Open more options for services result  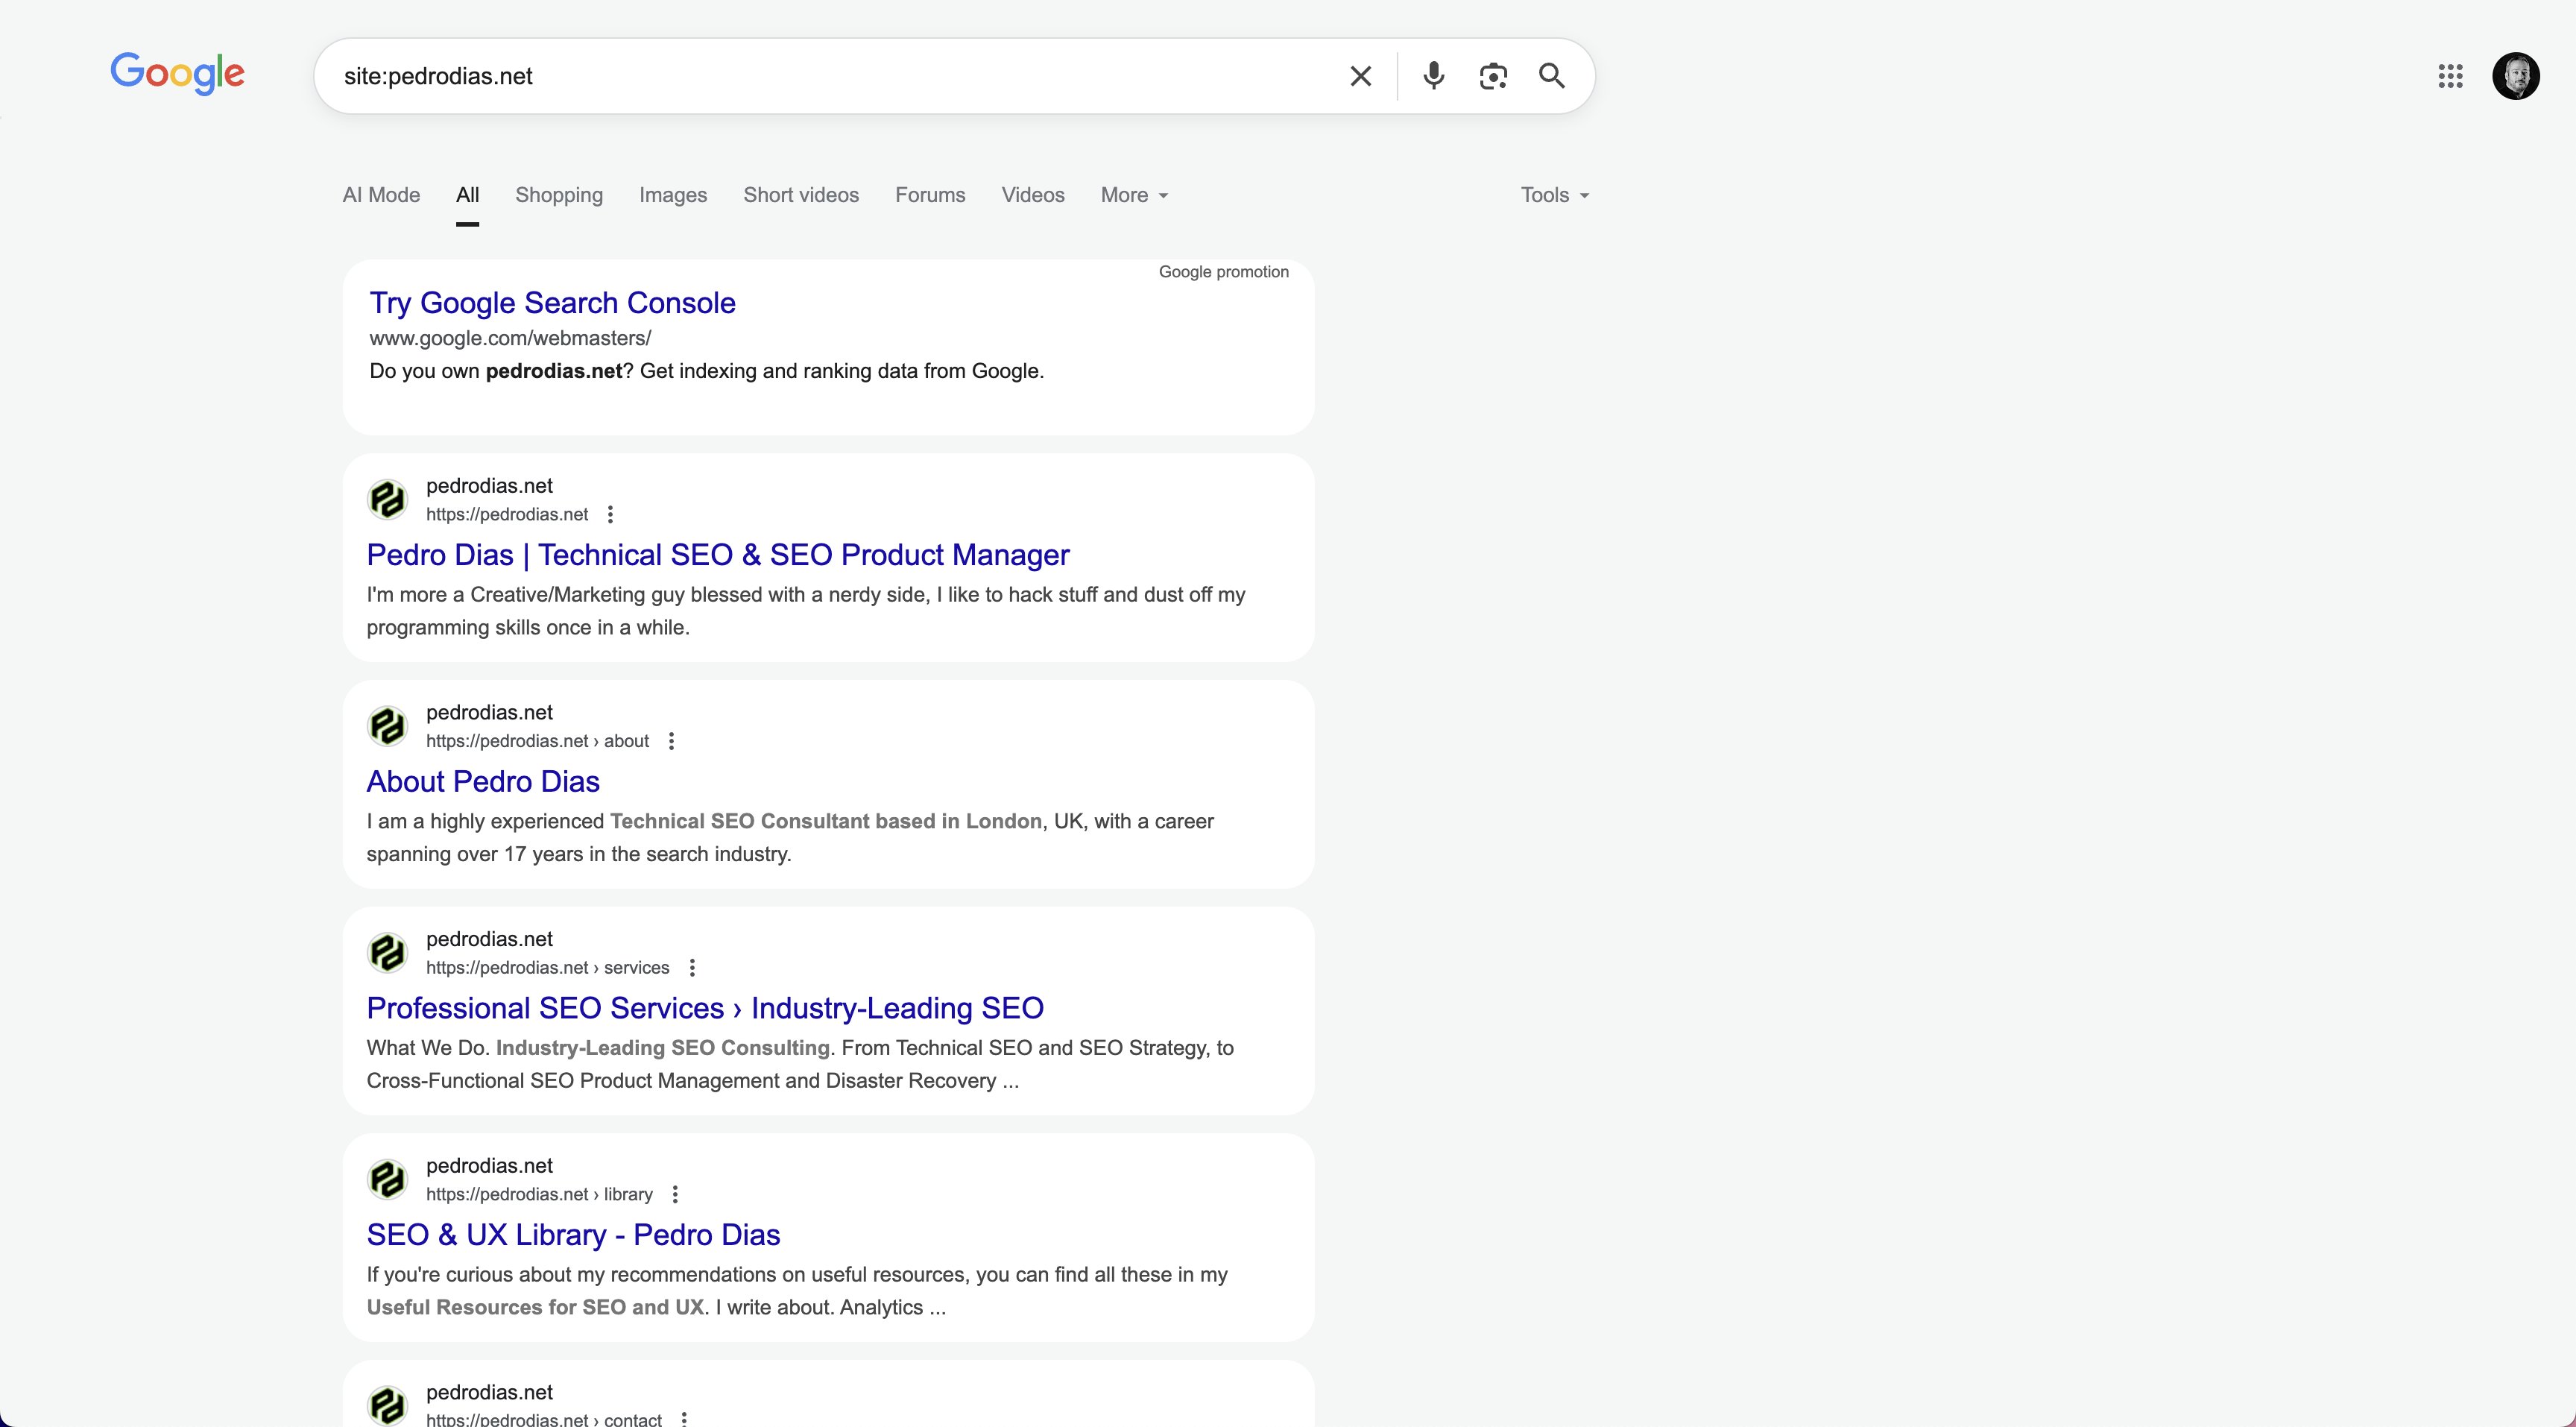692,968
